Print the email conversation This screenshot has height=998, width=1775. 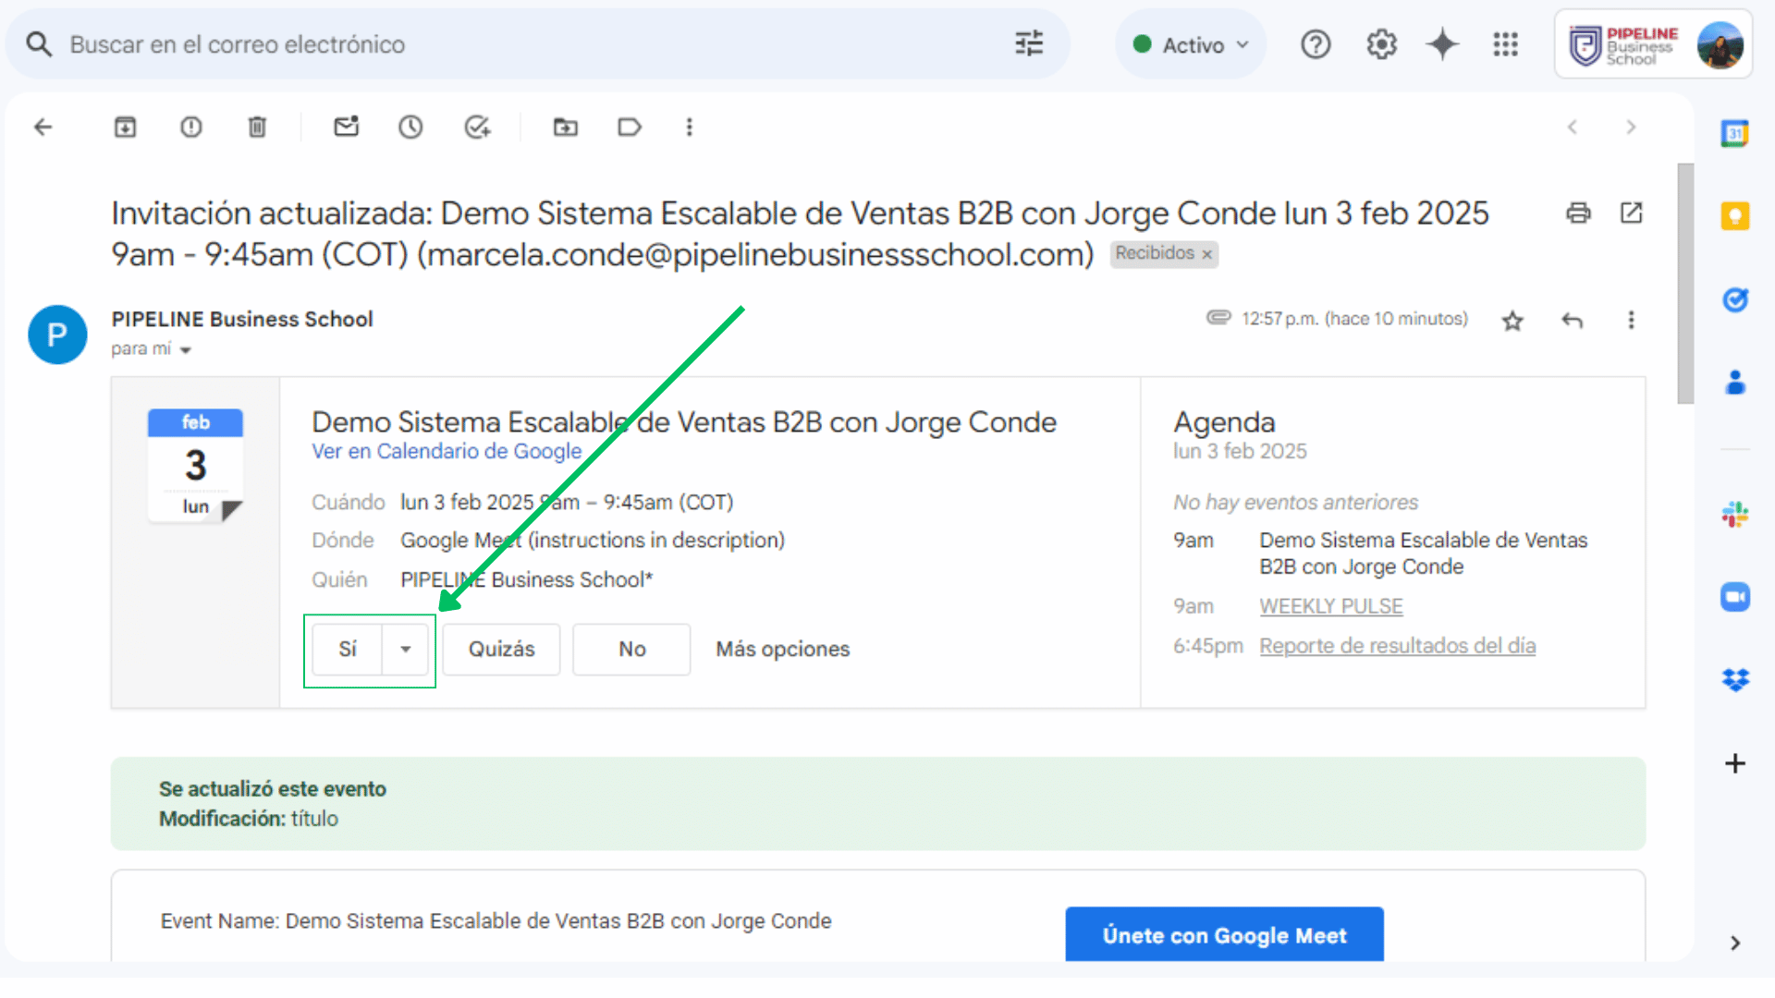[x=1578, y=213]
